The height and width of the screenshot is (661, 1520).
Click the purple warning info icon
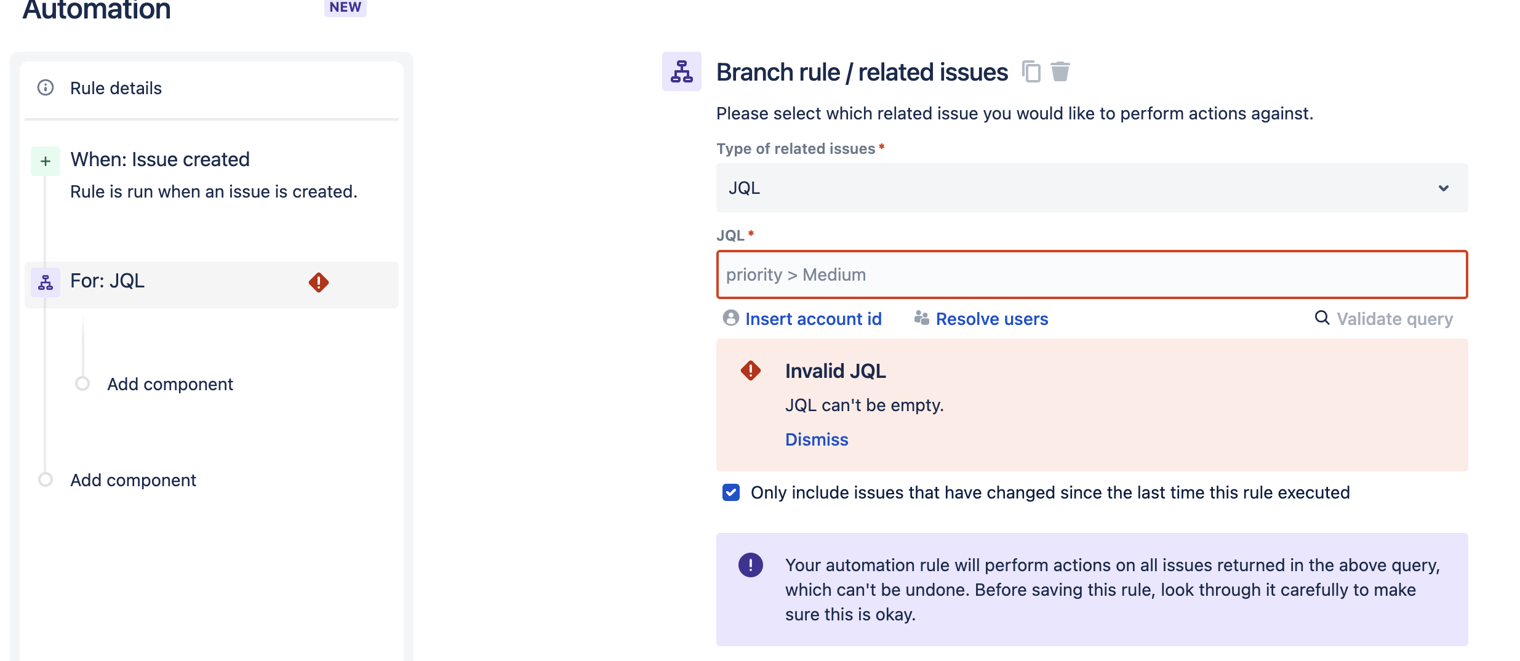tap(751, 564)
